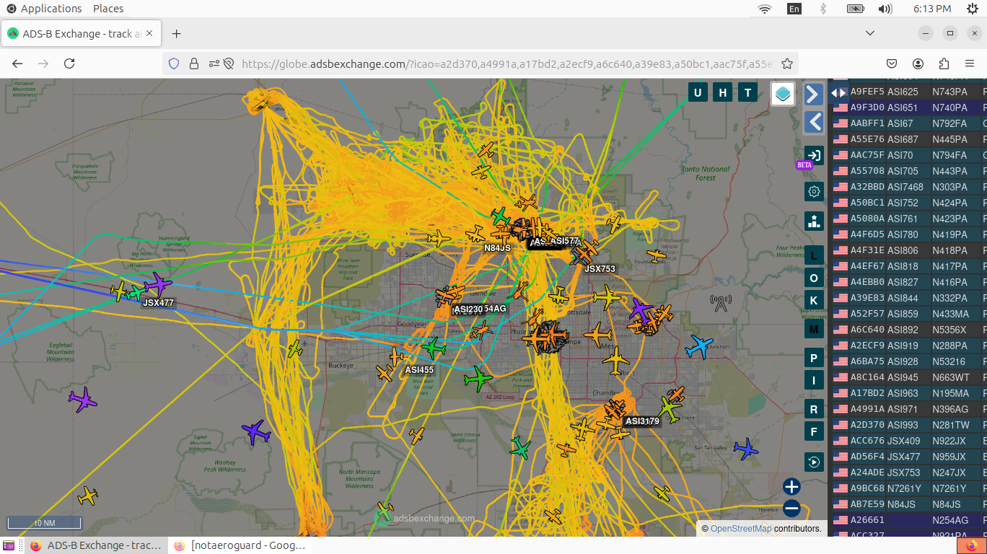Viewport: 987px width, 554px height.
Task: Open the podium stats icon
Action: tap(815, 221)
